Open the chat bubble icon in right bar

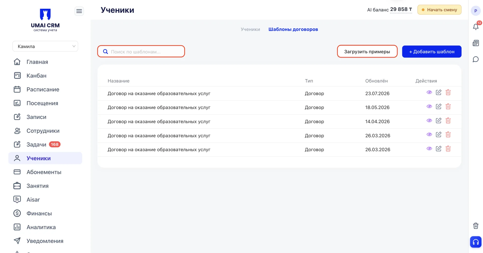click(475, 59)
